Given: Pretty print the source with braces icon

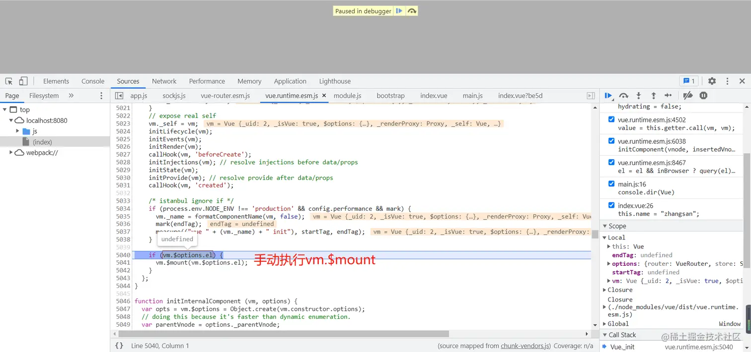Looking at the screenshot, I should coord(119,346).
